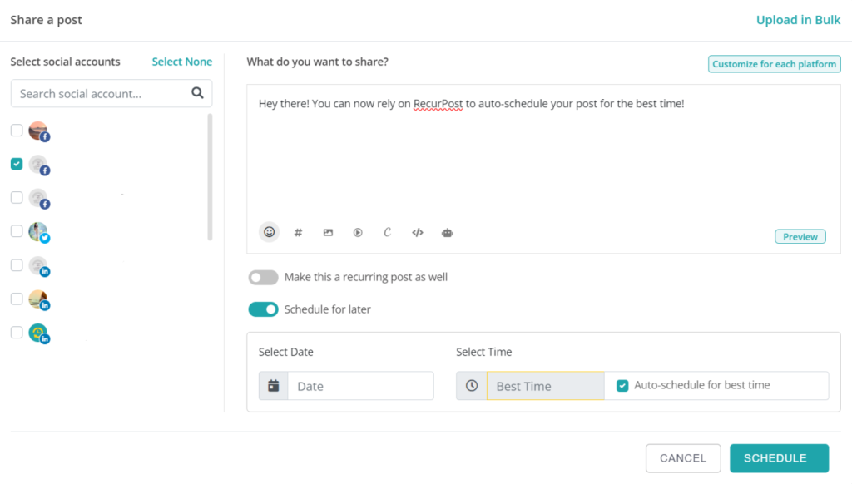This screenshot has width=852, height=484.
Task: Click the add image icon
Action: (328, 233)
